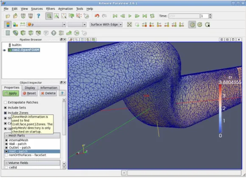Jump to the last frame

[x=145, y=16]
